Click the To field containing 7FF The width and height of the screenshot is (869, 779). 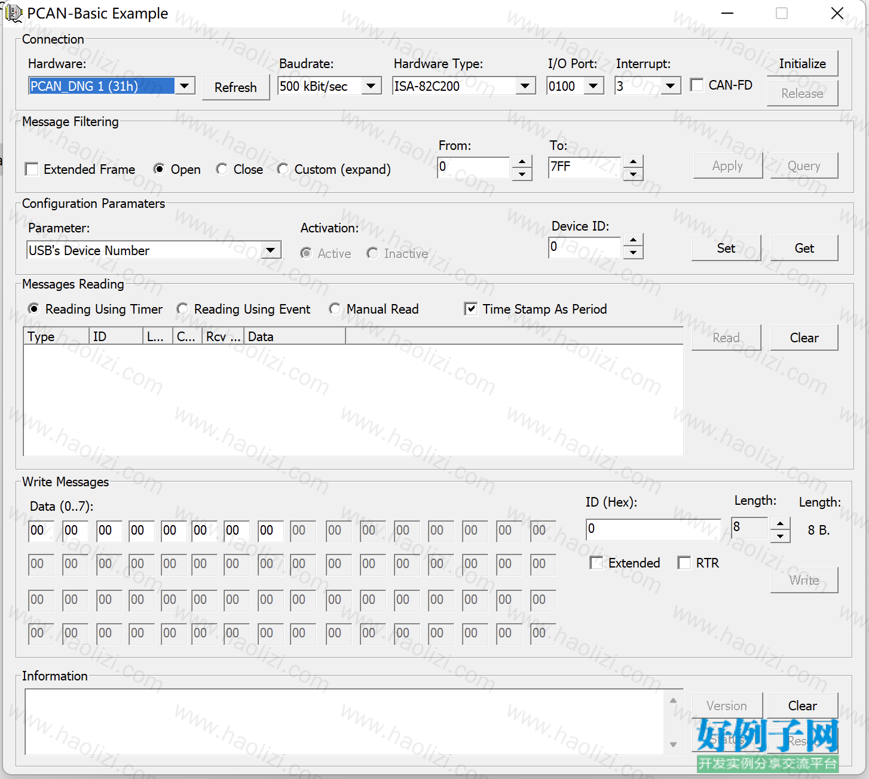(586, 167)
